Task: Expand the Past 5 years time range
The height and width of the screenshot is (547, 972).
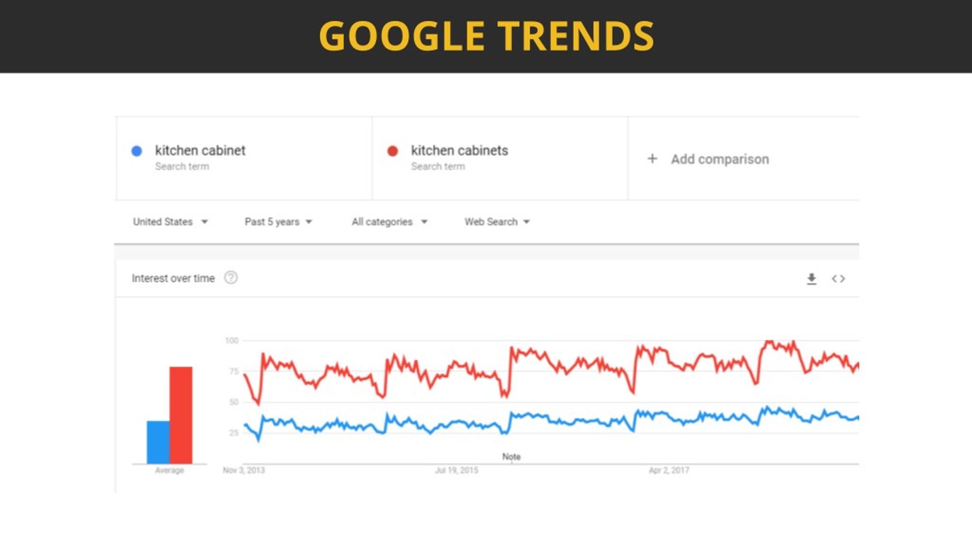Action: pyautogui.click(x=278, y=222)
